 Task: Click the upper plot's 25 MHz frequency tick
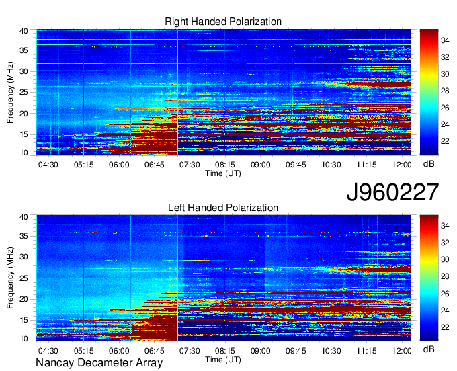(x=24, y=92)
